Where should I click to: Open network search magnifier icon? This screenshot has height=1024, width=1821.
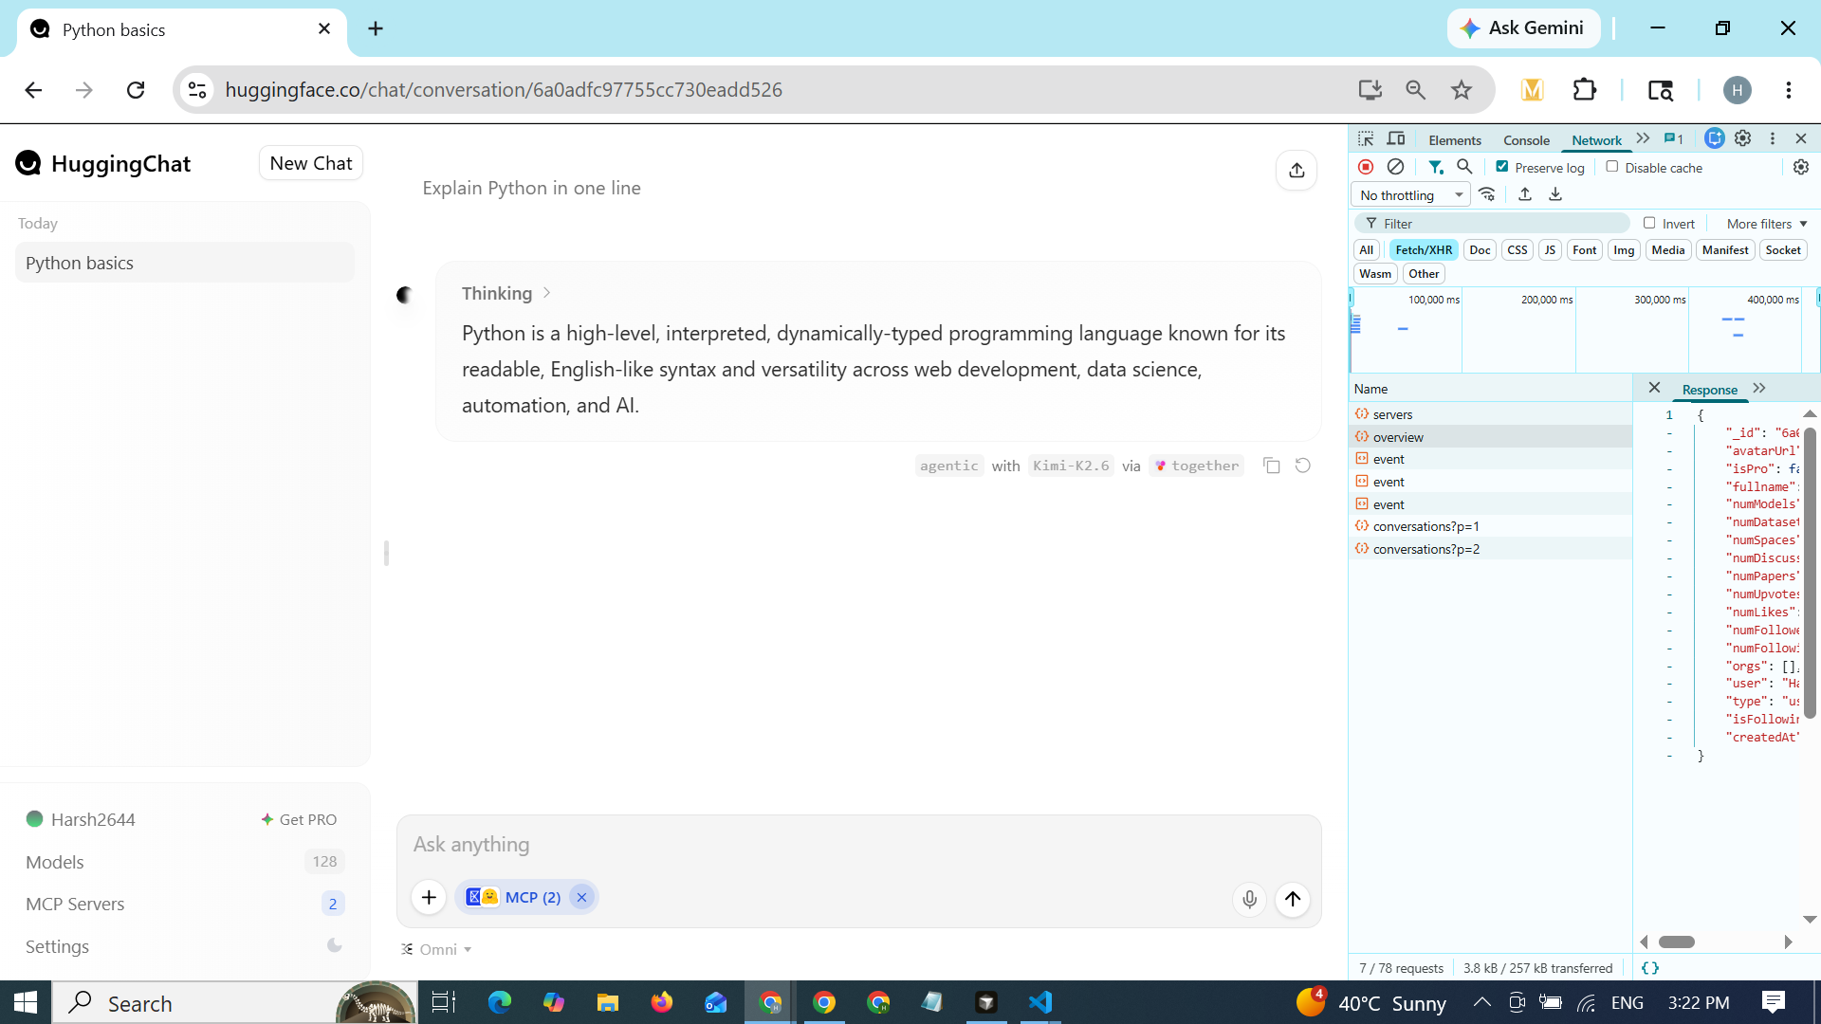pos(1464,167)
